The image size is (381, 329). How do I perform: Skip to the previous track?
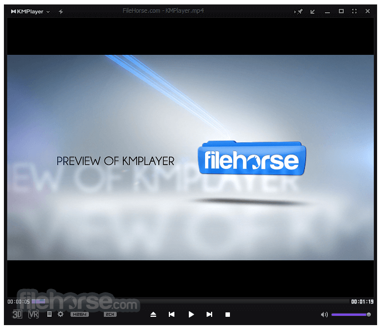(x=172, y=315)
